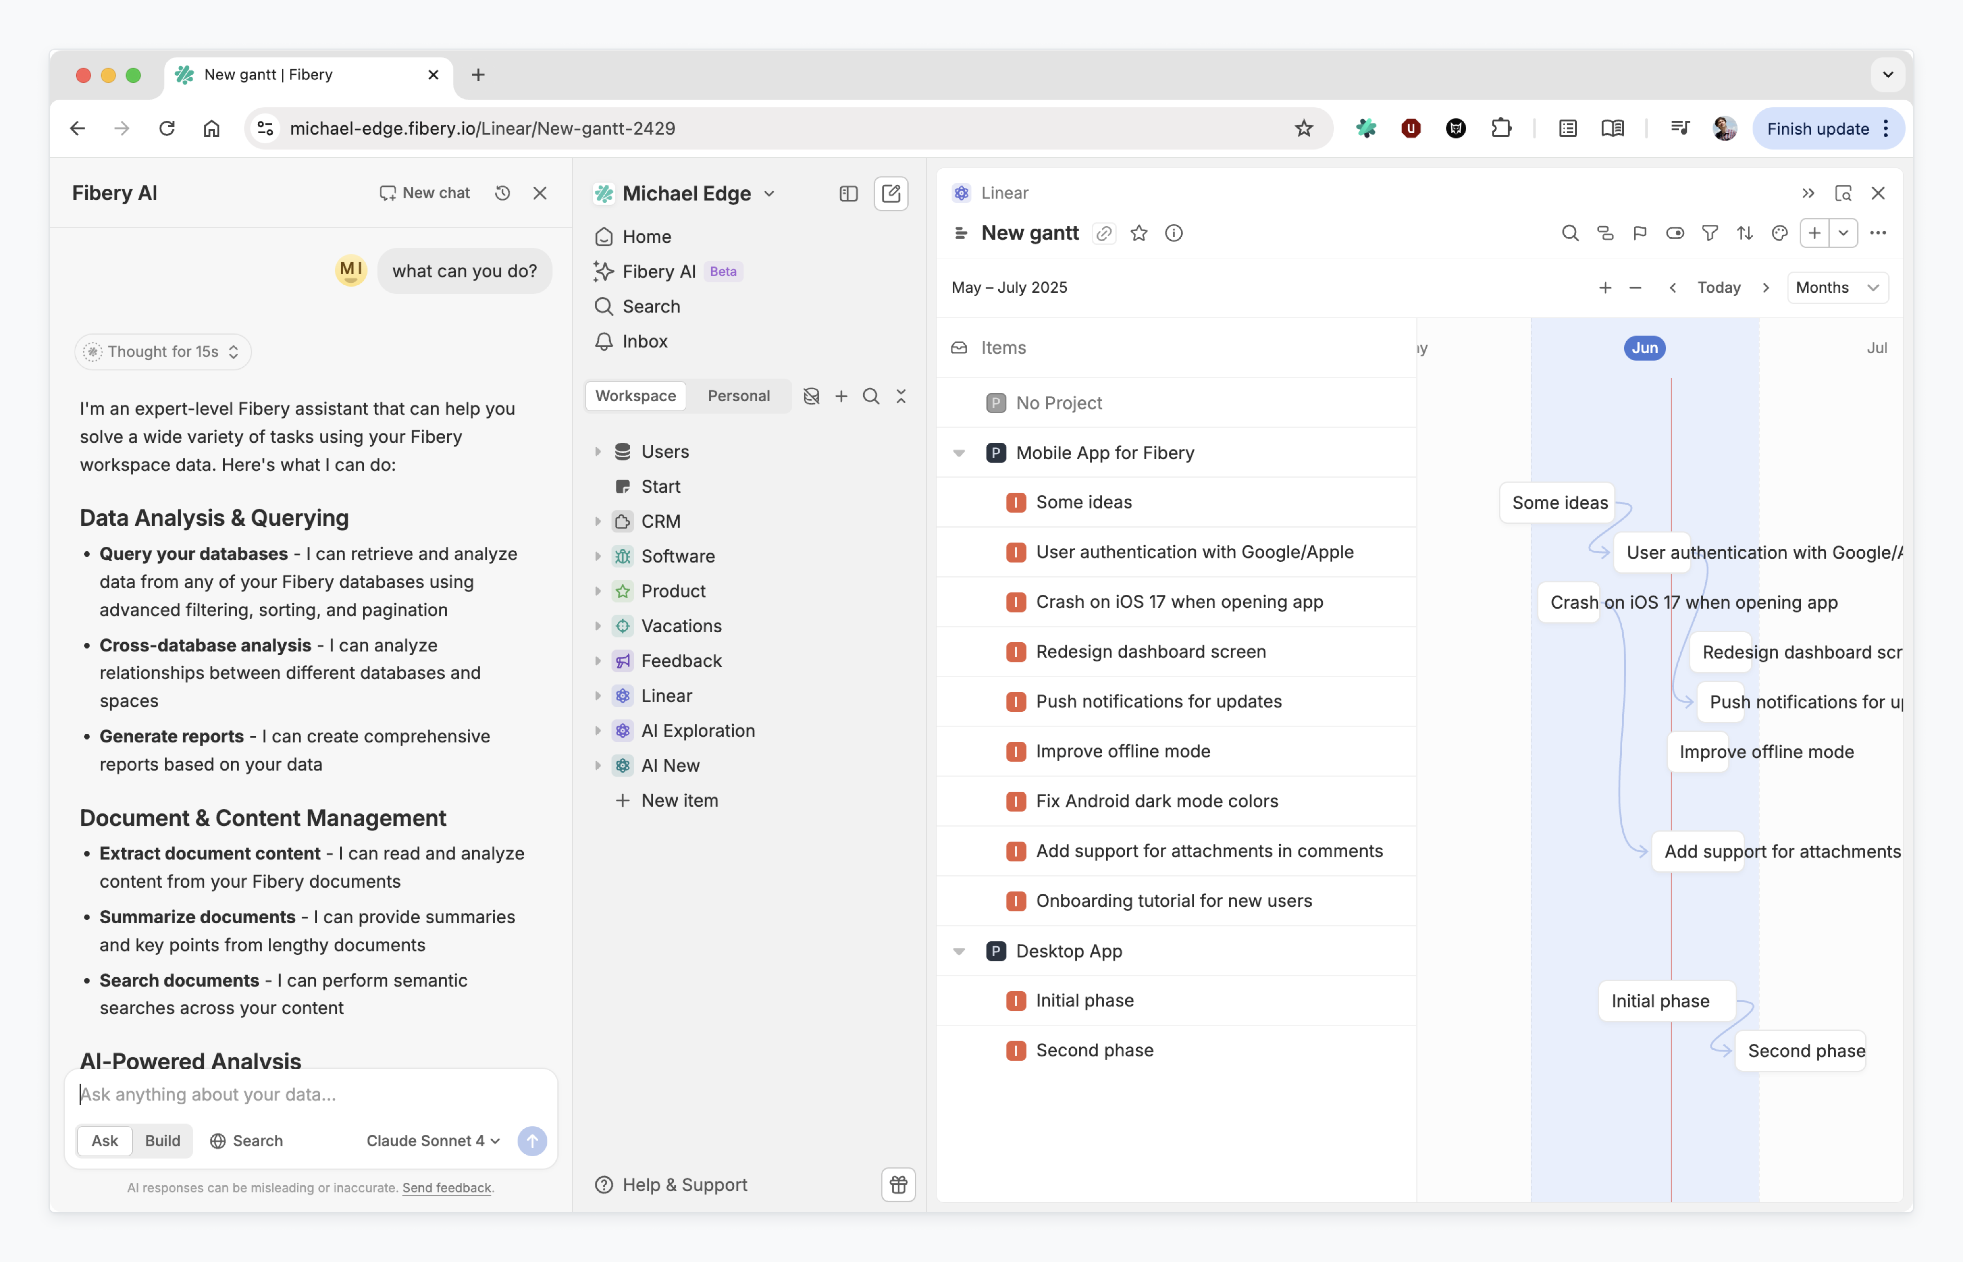Switch to Build mode tab
Viewport: 1963px width, 1262px height.
pyautogui.click(x=162, y=1141)
